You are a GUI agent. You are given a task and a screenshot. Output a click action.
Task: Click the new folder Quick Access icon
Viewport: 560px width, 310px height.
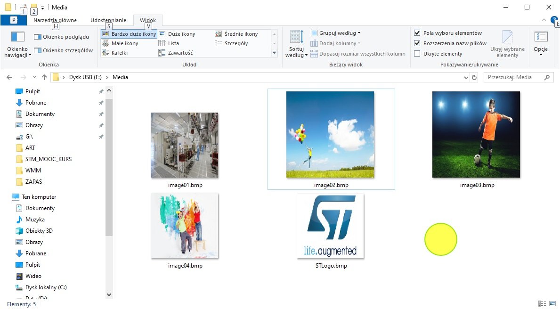[x=34, y=7]
